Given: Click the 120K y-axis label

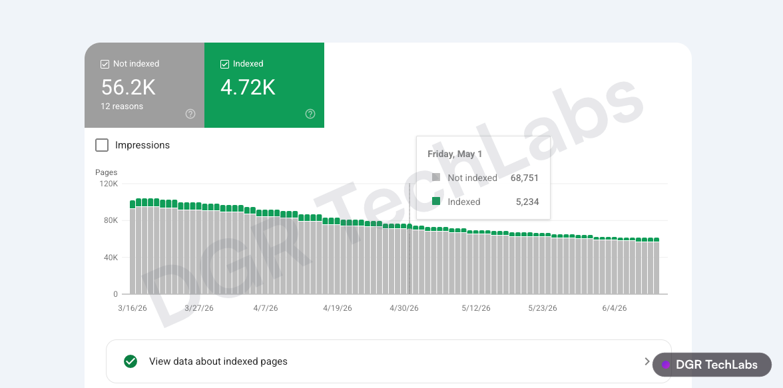Looking at the screenshot, I should tap(109, 184).
